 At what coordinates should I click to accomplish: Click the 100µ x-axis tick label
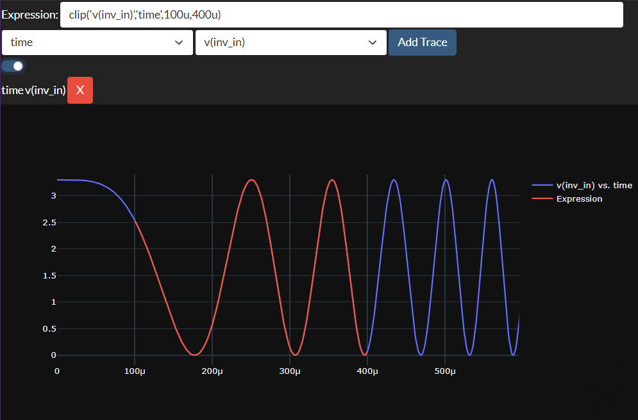[135, 371]
